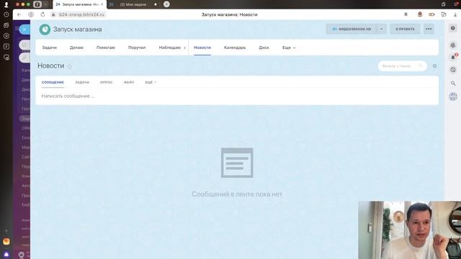The width and height of the screenshot is (461, 259).
Task: Expand the ЕЩЁ dropdown in the post form
Action: coord(151,82)
